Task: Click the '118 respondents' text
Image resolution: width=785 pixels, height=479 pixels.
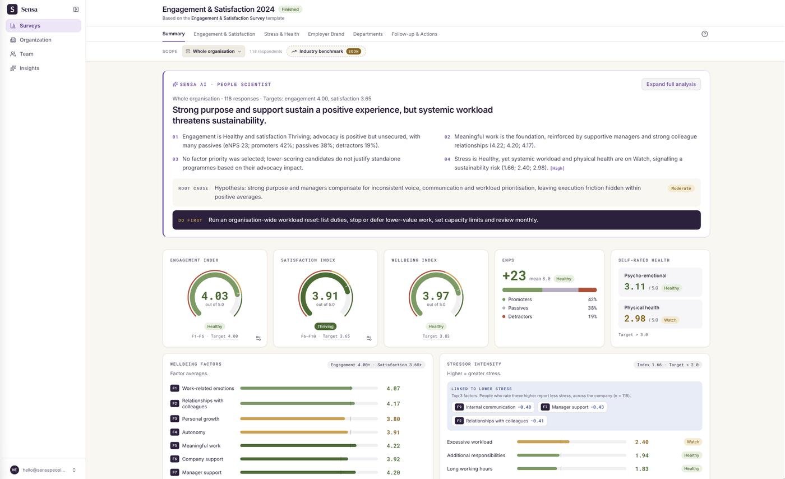Action: [266, 52]
